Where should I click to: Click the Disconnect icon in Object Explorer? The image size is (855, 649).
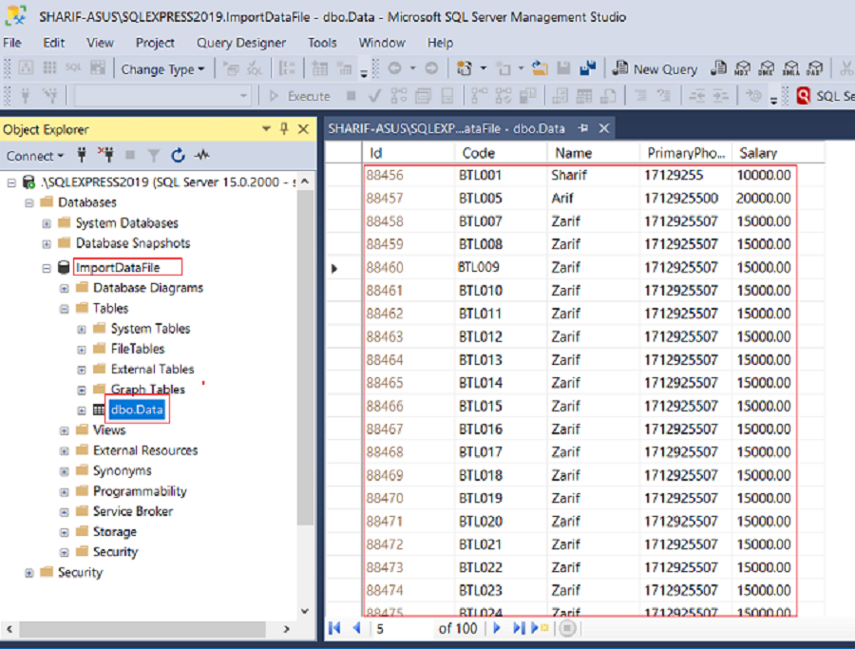click(105, 156)
